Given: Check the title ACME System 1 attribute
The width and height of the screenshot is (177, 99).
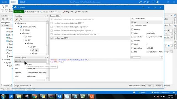Looking at the screenshot, I should (132, 52).
